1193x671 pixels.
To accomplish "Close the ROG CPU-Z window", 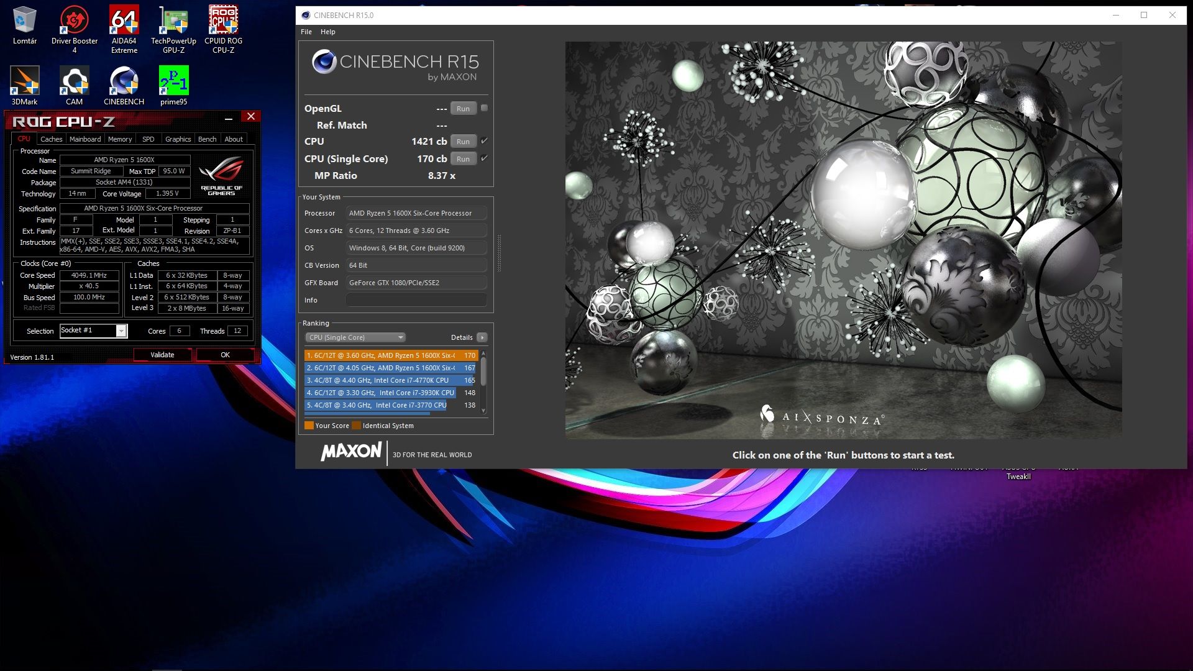I will [x=251, y=116].
